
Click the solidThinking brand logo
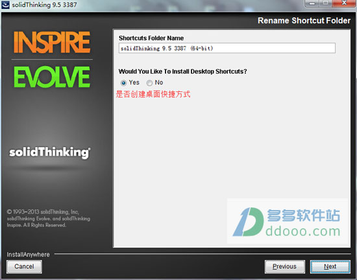[x=49, y=152]
